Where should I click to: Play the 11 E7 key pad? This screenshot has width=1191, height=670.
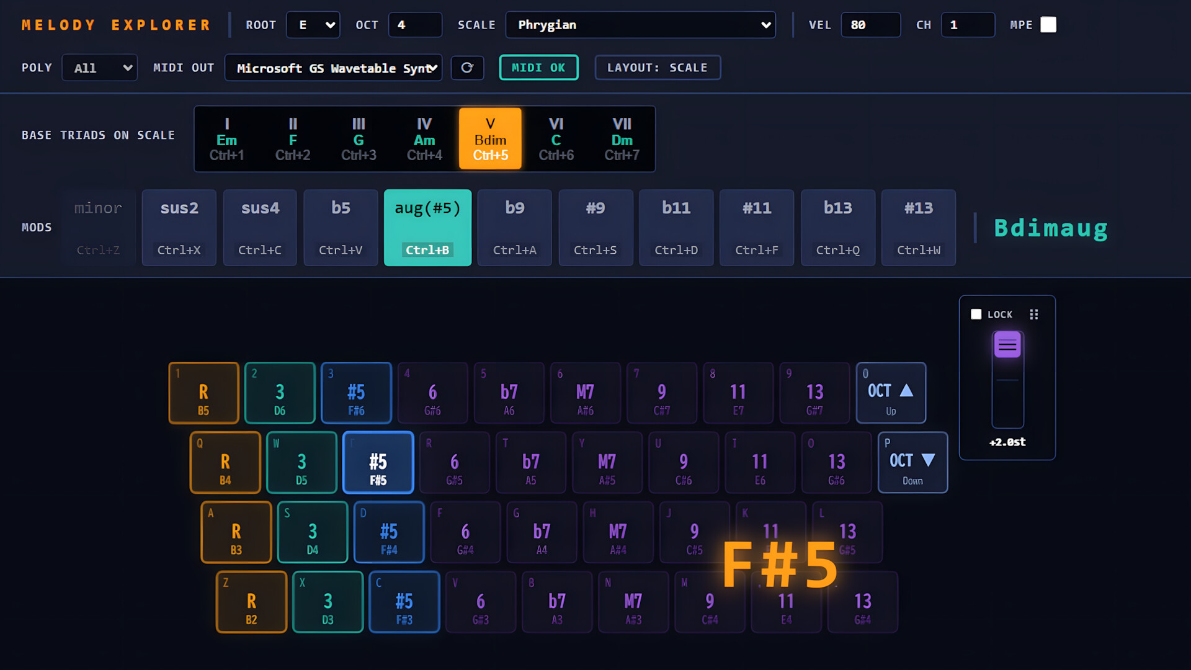(738, 393)
